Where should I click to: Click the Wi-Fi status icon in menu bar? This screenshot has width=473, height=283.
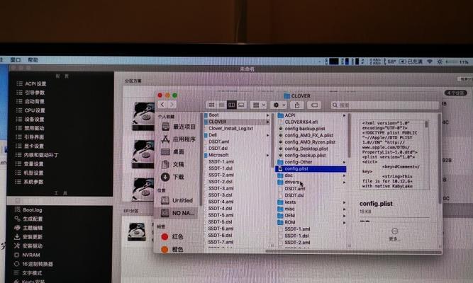(430, 62)
